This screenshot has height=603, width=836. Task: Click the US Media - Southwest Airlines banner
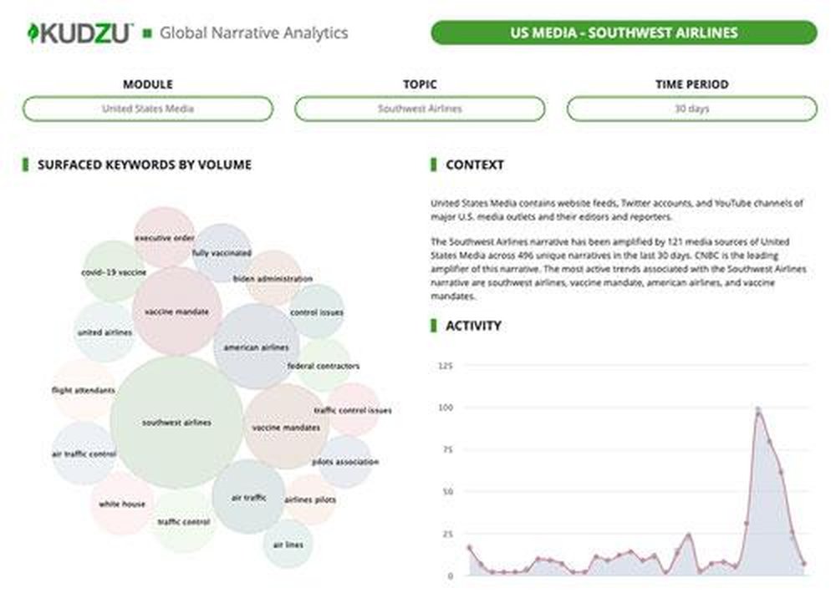(x=624, y=33)
